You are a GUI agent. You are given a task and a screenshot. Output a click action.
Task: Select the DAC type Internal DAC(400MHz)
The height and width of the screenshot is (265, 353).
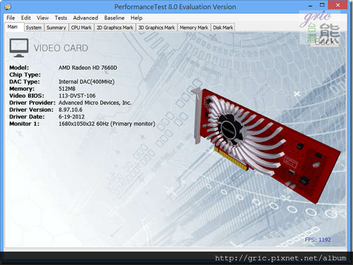[86, 82]
